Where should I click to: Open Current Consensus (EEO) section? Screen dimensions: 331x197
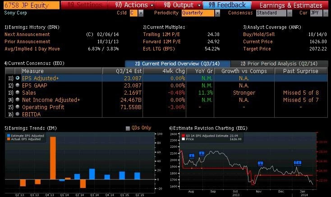coord(34,63)
